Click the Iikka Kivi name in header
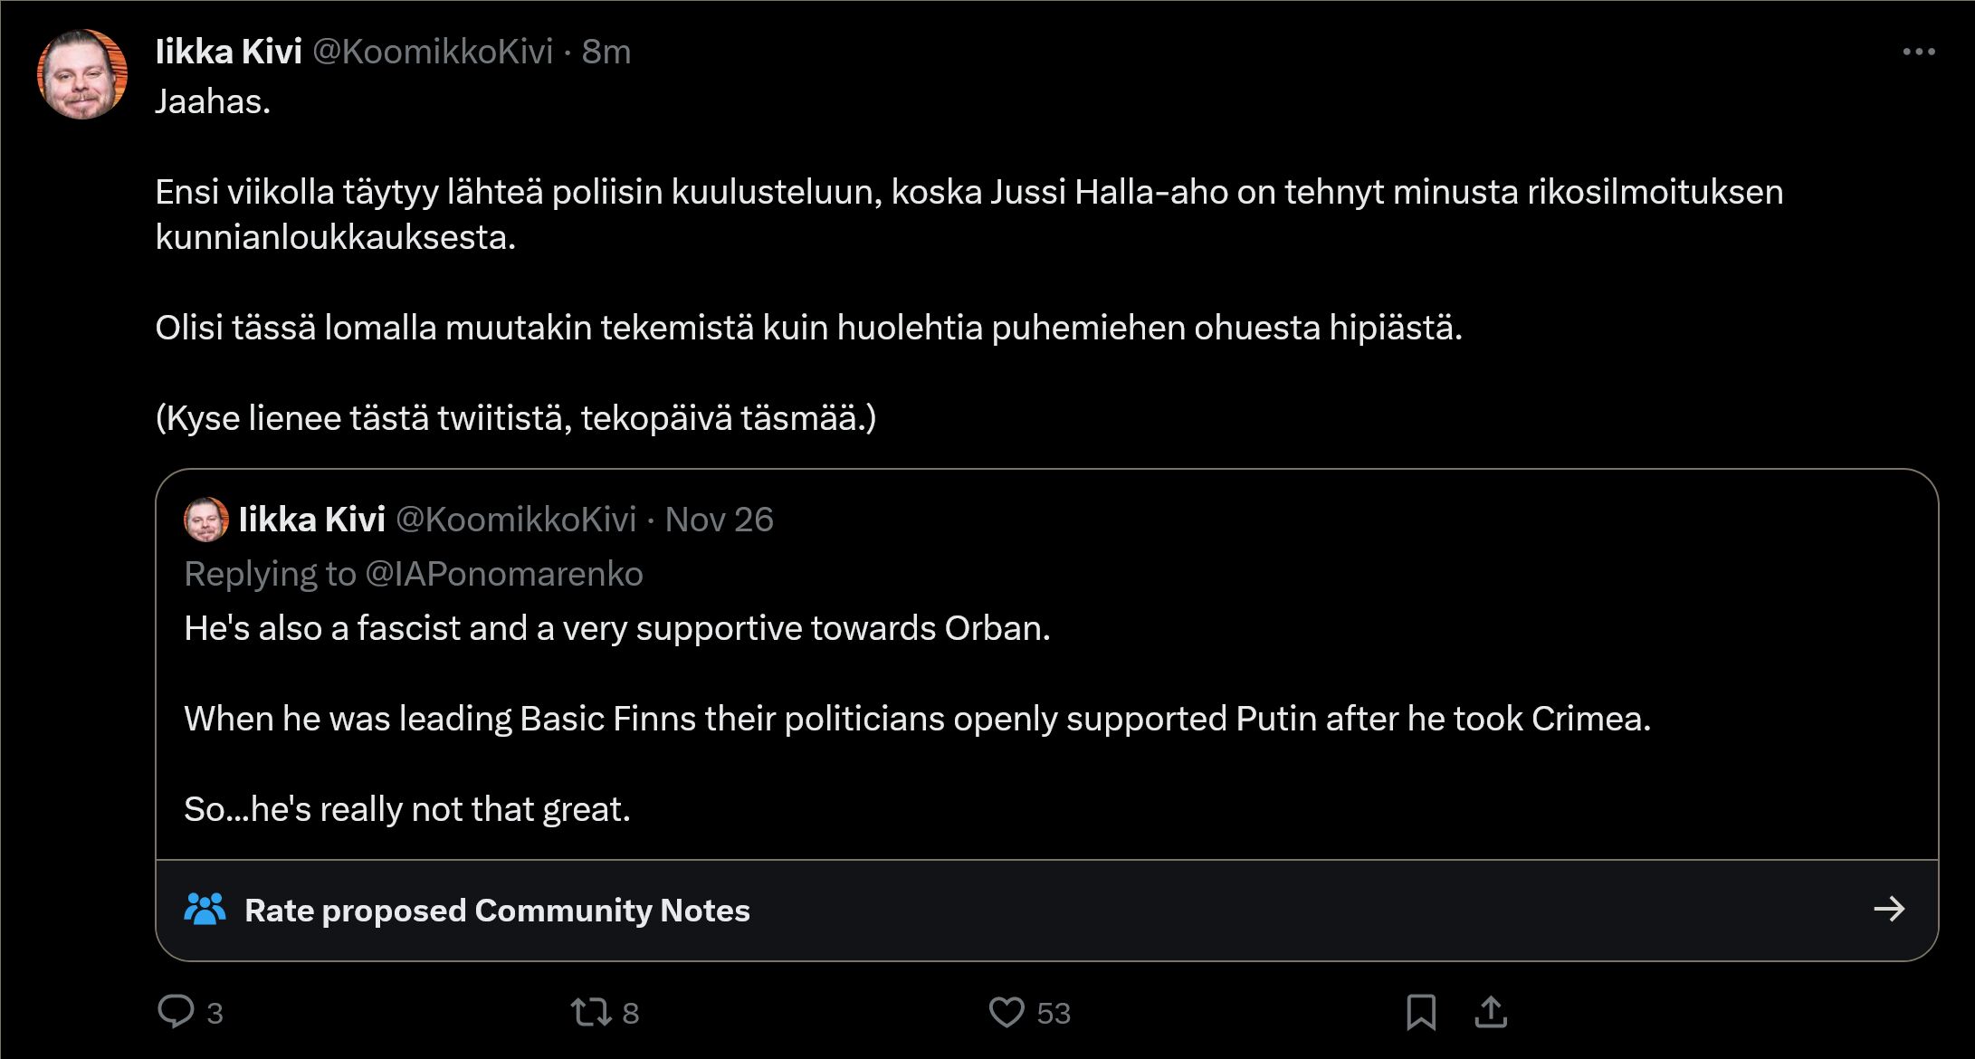The image size is (1975, 1059). tap(228, 52)
